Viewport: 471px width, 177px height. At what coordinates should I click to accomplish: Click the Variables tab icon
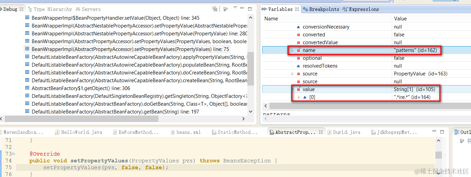264,9
